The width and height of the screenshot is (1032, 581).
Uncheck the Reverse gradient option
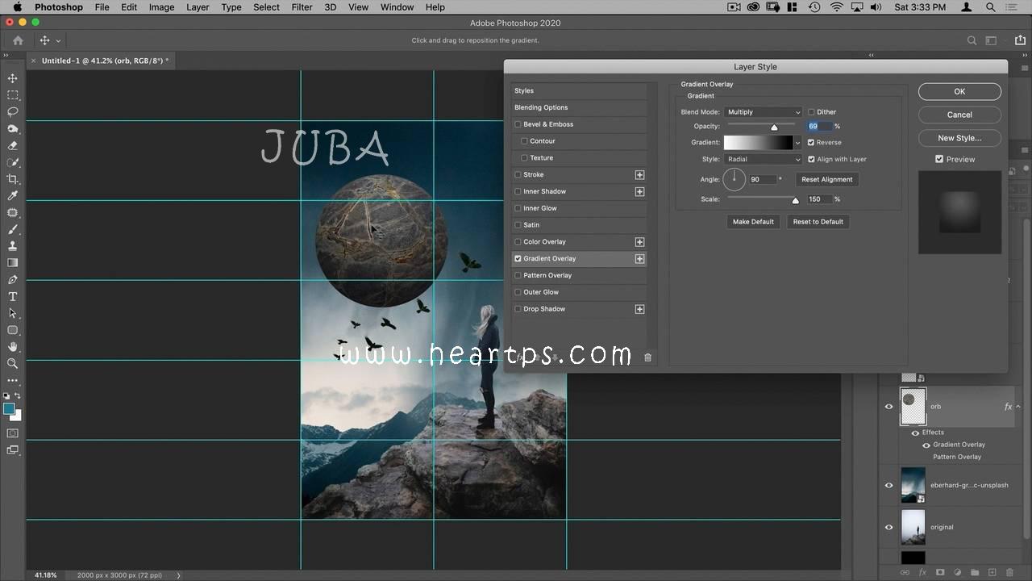pos(811,142)
